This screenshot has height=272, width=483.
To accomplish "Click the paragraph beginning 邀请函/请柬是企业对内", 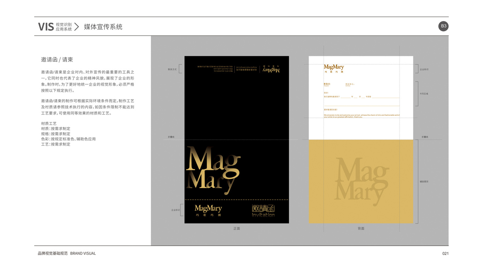I will [88, 81].
